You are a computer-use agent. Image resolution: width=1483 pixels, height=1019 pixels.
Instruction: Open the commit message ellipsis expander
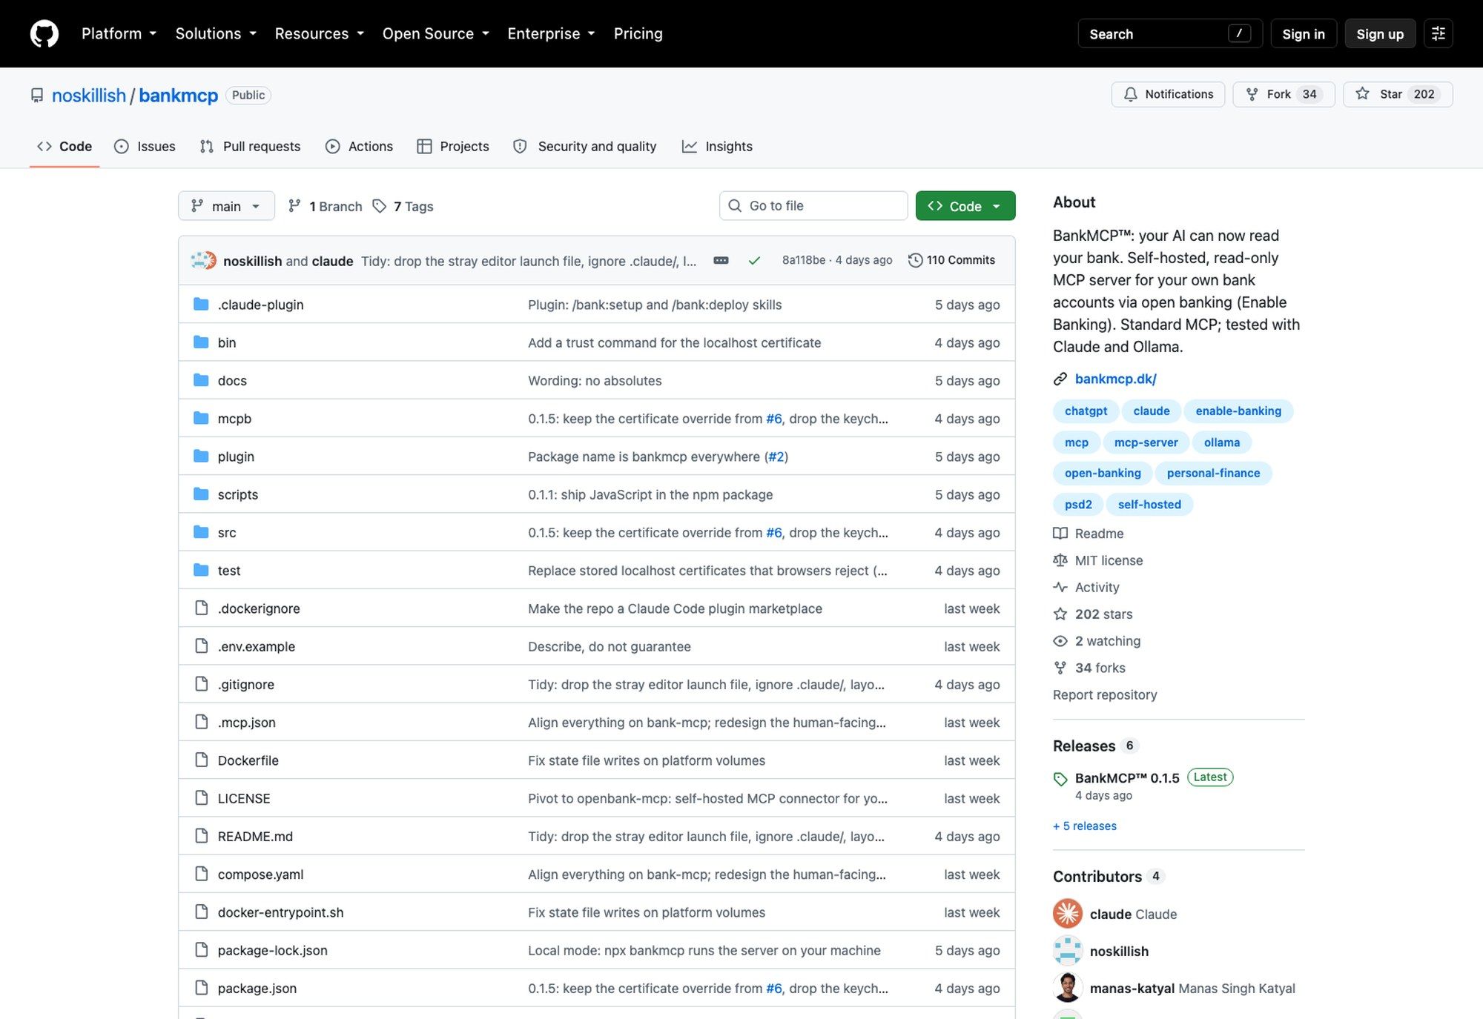pos(721,260)
